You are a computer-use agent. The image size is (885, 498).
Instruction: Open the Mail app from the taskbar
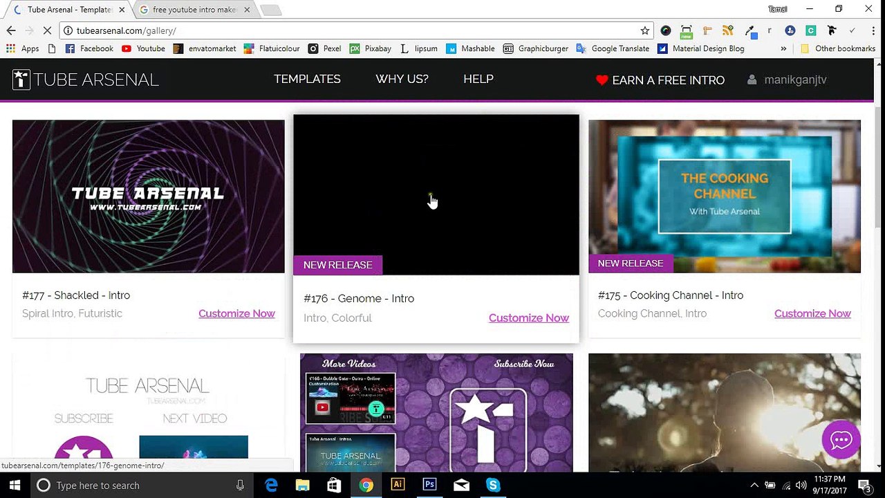(461, 485)
